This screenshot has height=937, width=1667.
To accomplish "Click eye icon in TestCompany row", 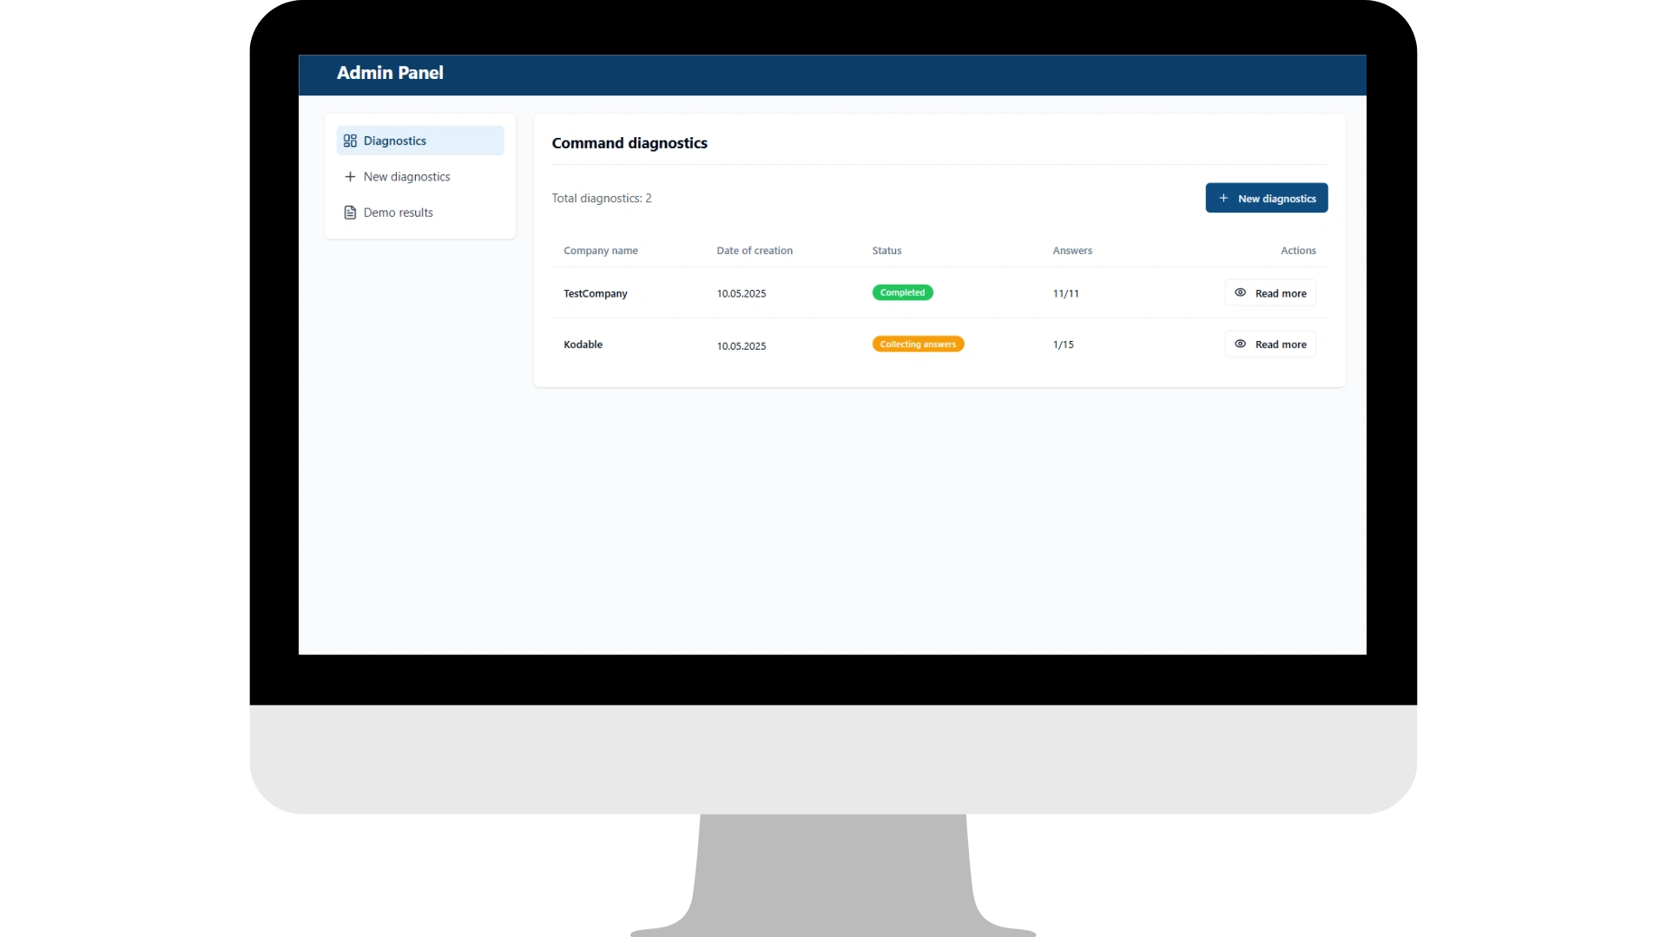I will [x=1241, y=292].
